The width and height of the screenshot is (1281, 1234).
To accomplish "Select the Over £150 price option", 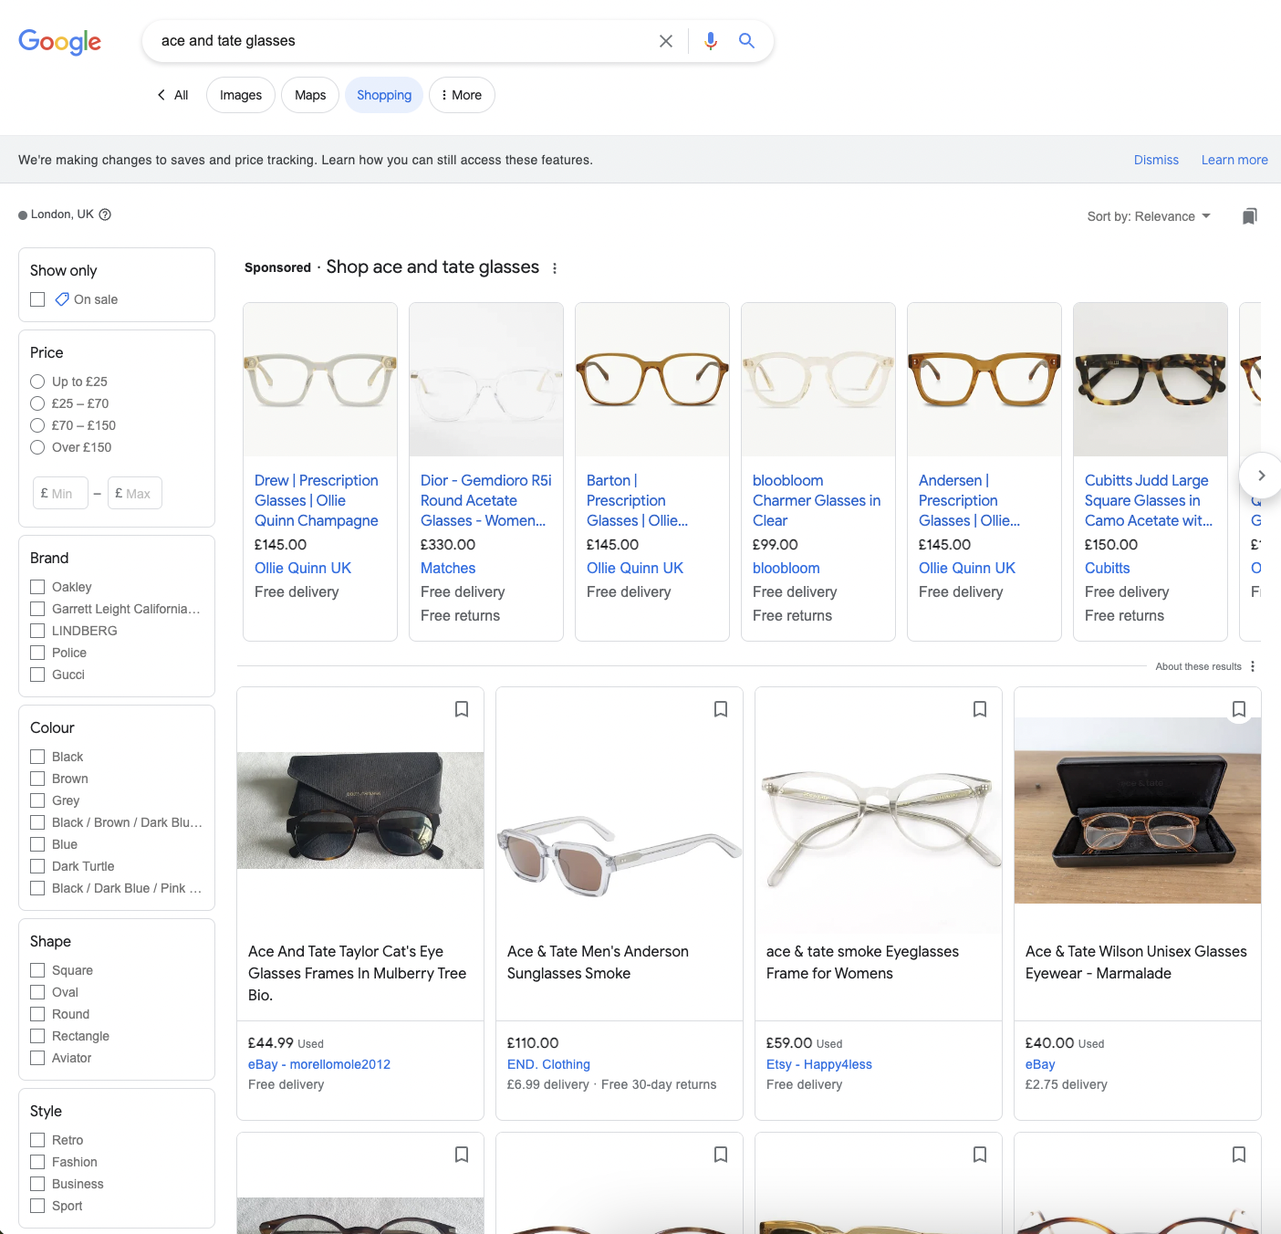I will [x=37, y=447].
